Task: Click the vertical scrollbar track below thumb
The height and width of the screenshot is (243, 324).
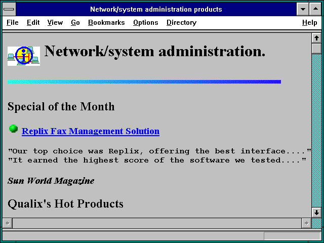Action: (316, 131)
